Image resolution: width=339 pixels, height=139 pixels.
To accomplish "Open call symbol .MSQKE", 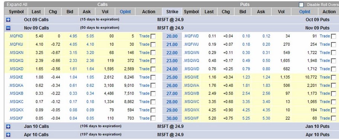I will [16, 77].
